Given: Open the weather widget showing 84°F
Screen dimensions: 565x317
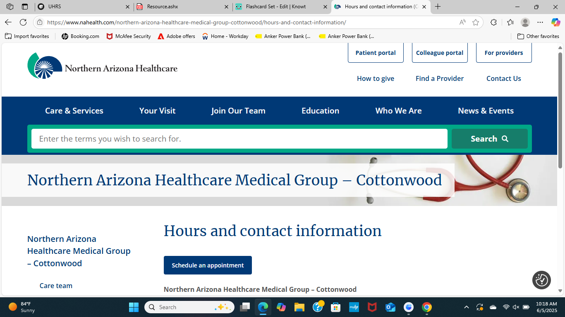Looking at the screenshot, I should tap(22, 307).
